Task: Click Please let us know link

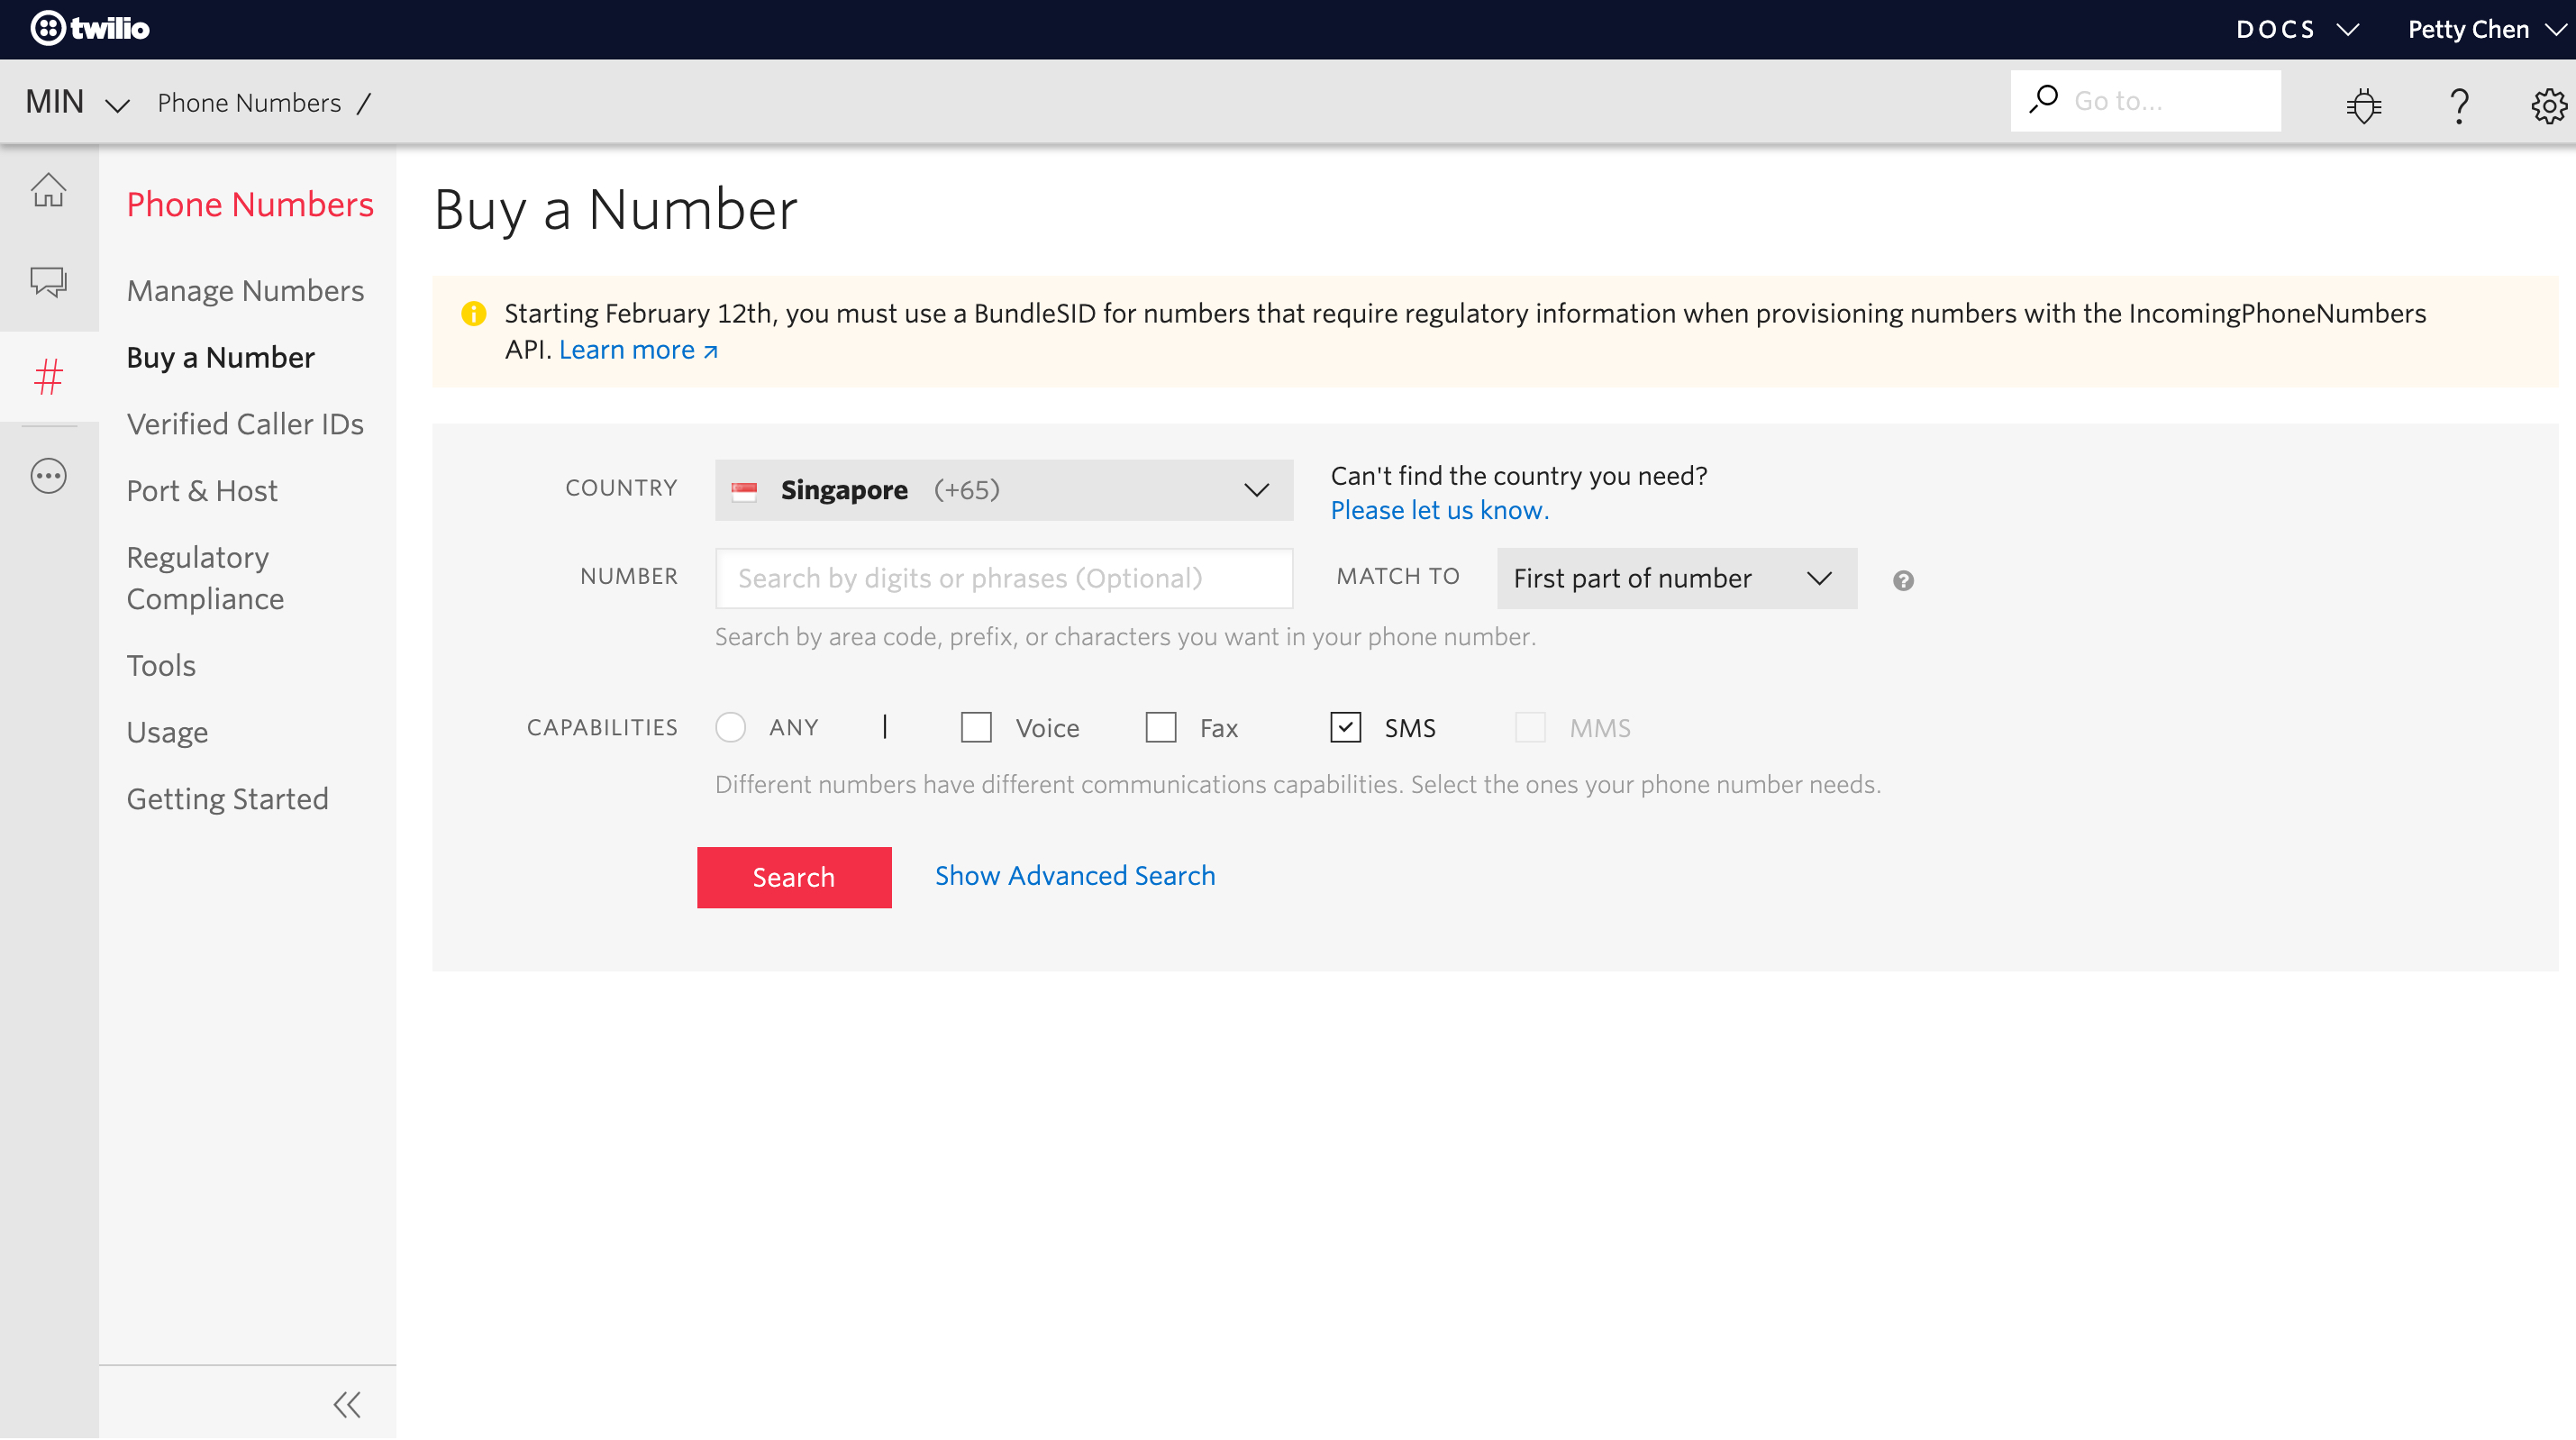Action: coord(1439,510)
